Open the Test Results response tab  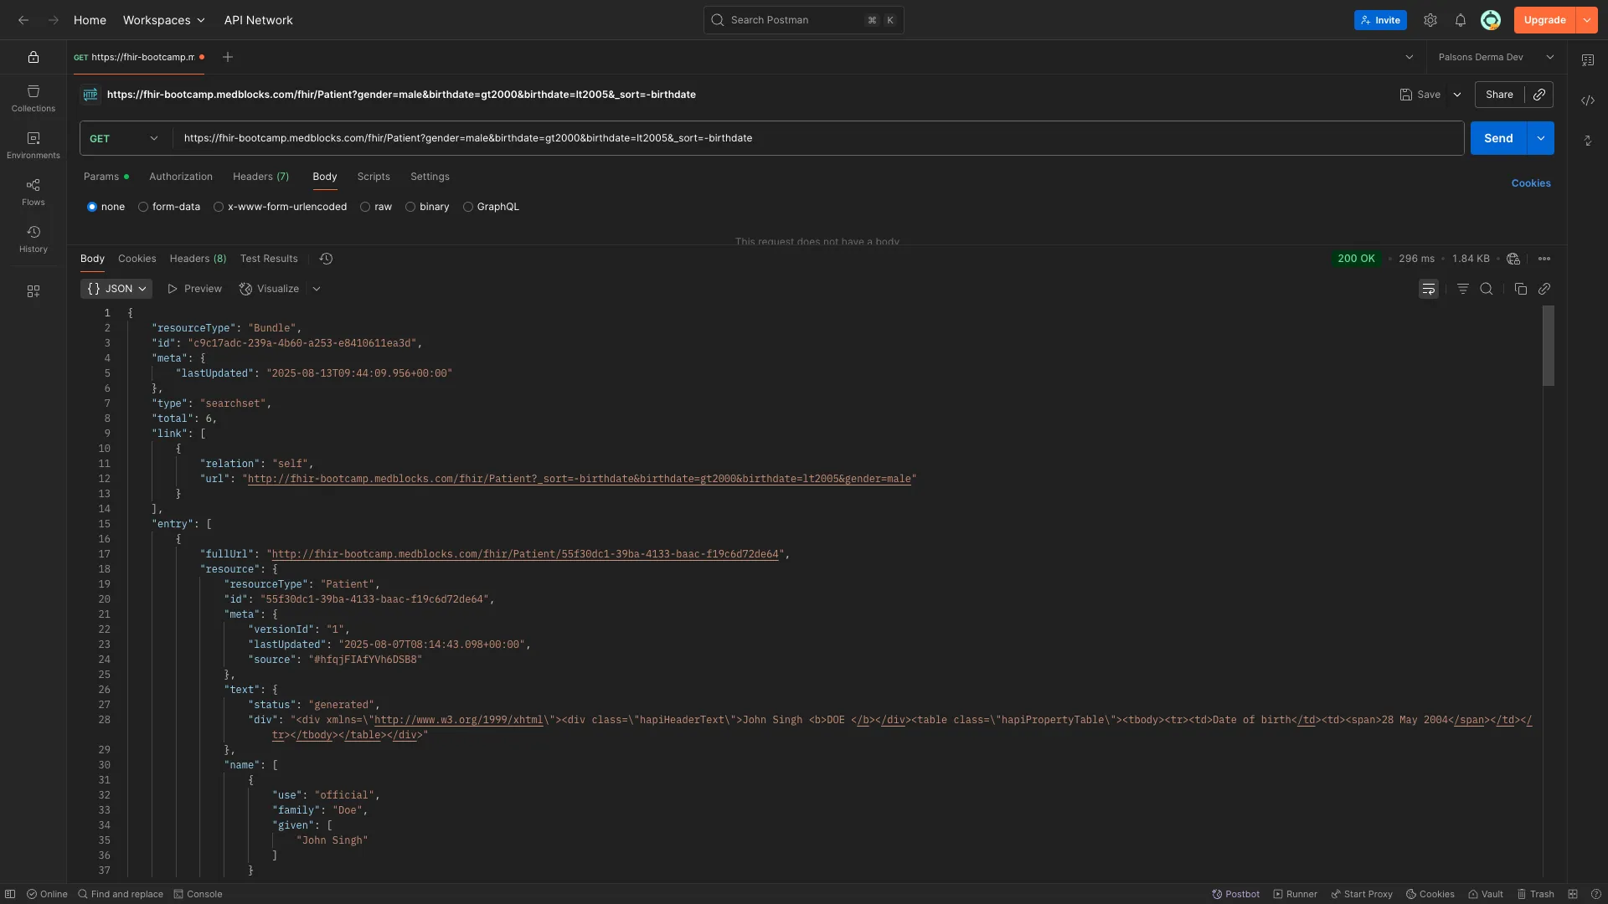point(269,259)
